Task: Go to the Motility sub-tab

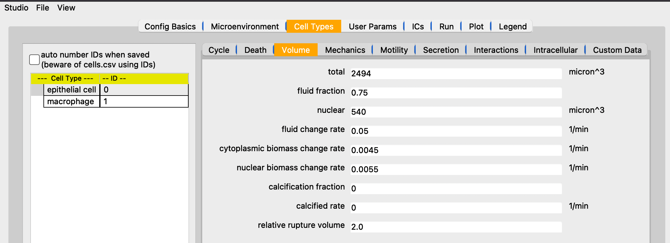Action: (x=394, y=50)
